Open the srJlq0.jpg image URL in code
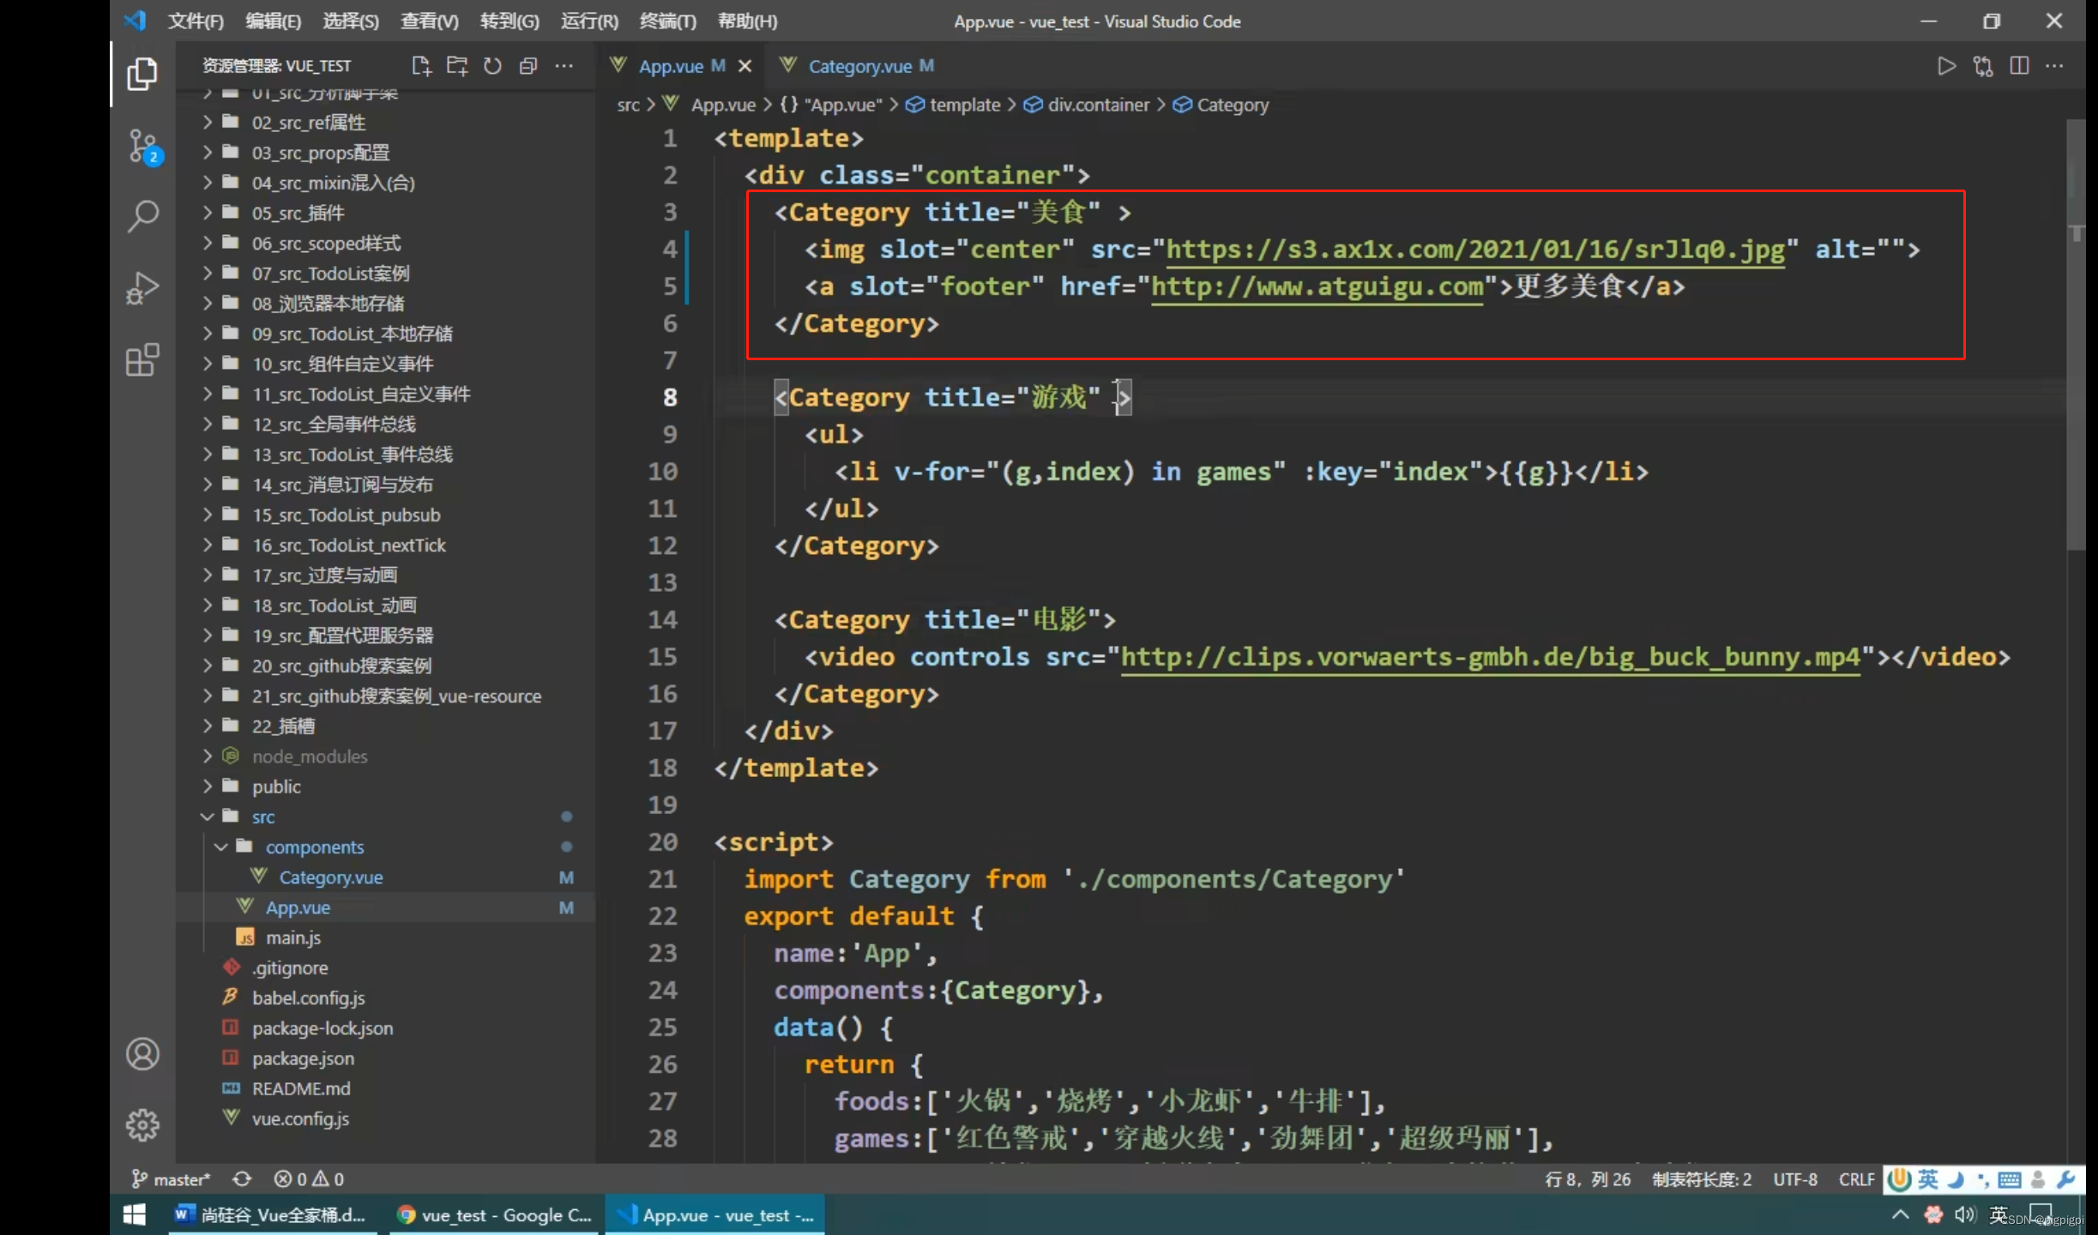Viewport: 2098px width, 1235px height. point(1474,250)
